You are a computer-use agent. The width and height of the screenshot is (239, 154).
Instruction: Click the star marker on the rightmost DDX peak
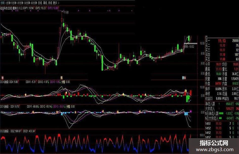click(x=186, y=91)
